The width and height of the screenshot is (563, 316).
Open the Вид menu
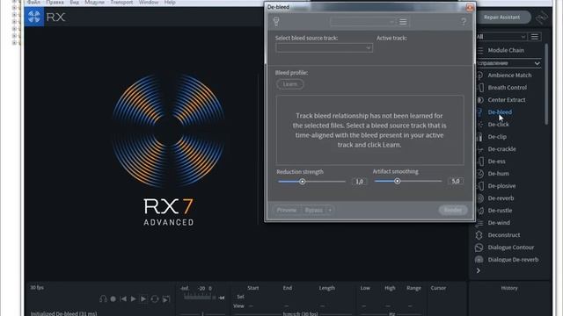74,2
